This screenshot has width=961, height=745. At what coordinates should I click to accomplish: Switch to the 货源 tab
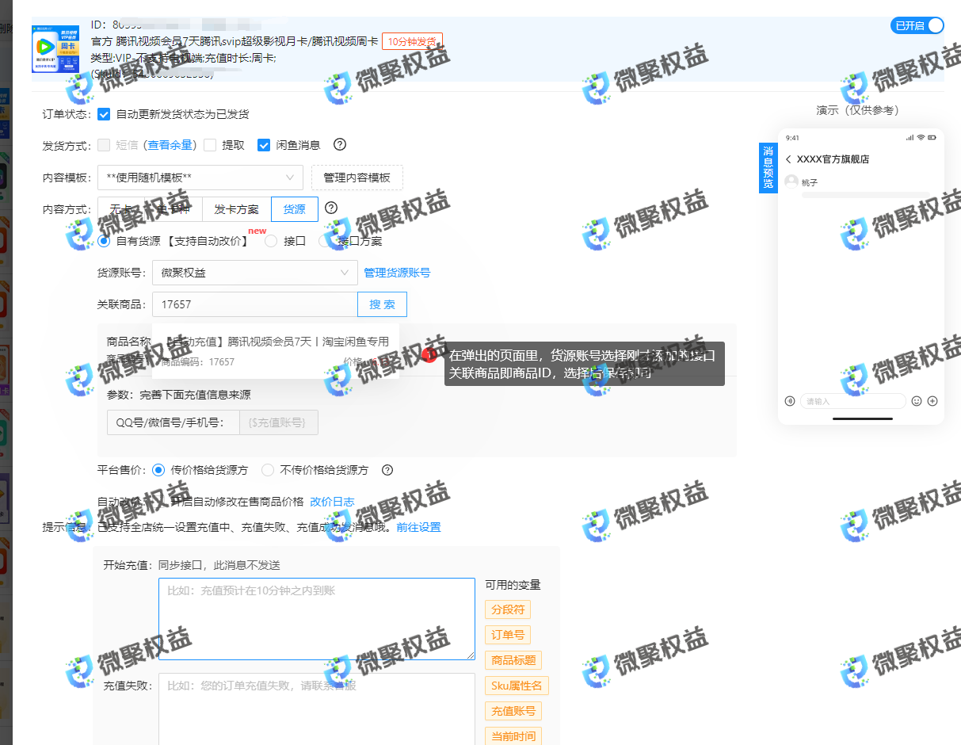[x=295, y=209]
